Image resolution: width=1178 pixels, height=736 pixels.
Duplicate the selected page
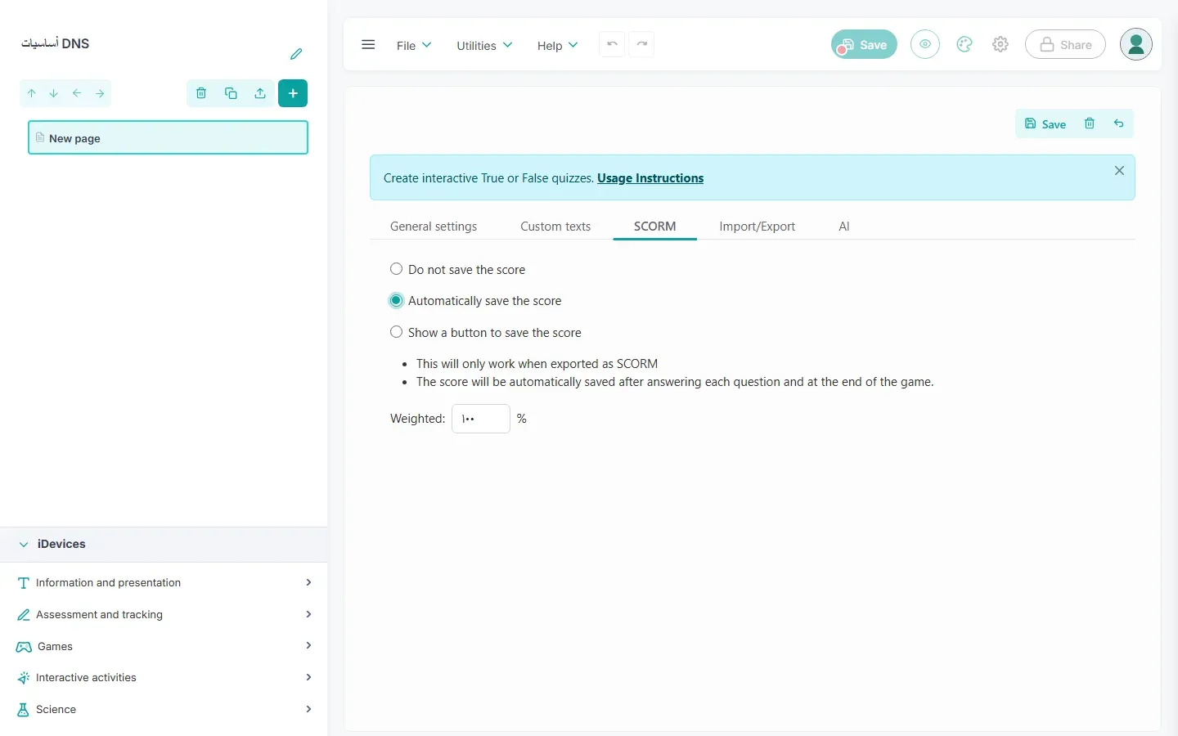[231, 93]
